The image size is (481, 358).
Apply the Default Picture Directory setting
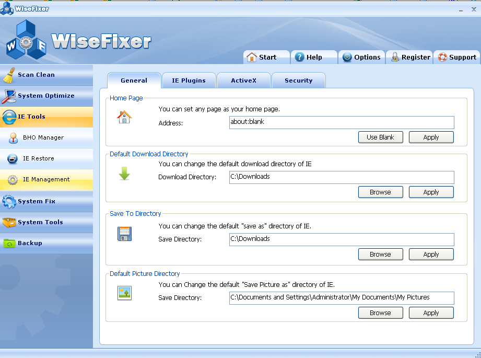[431, 313]
